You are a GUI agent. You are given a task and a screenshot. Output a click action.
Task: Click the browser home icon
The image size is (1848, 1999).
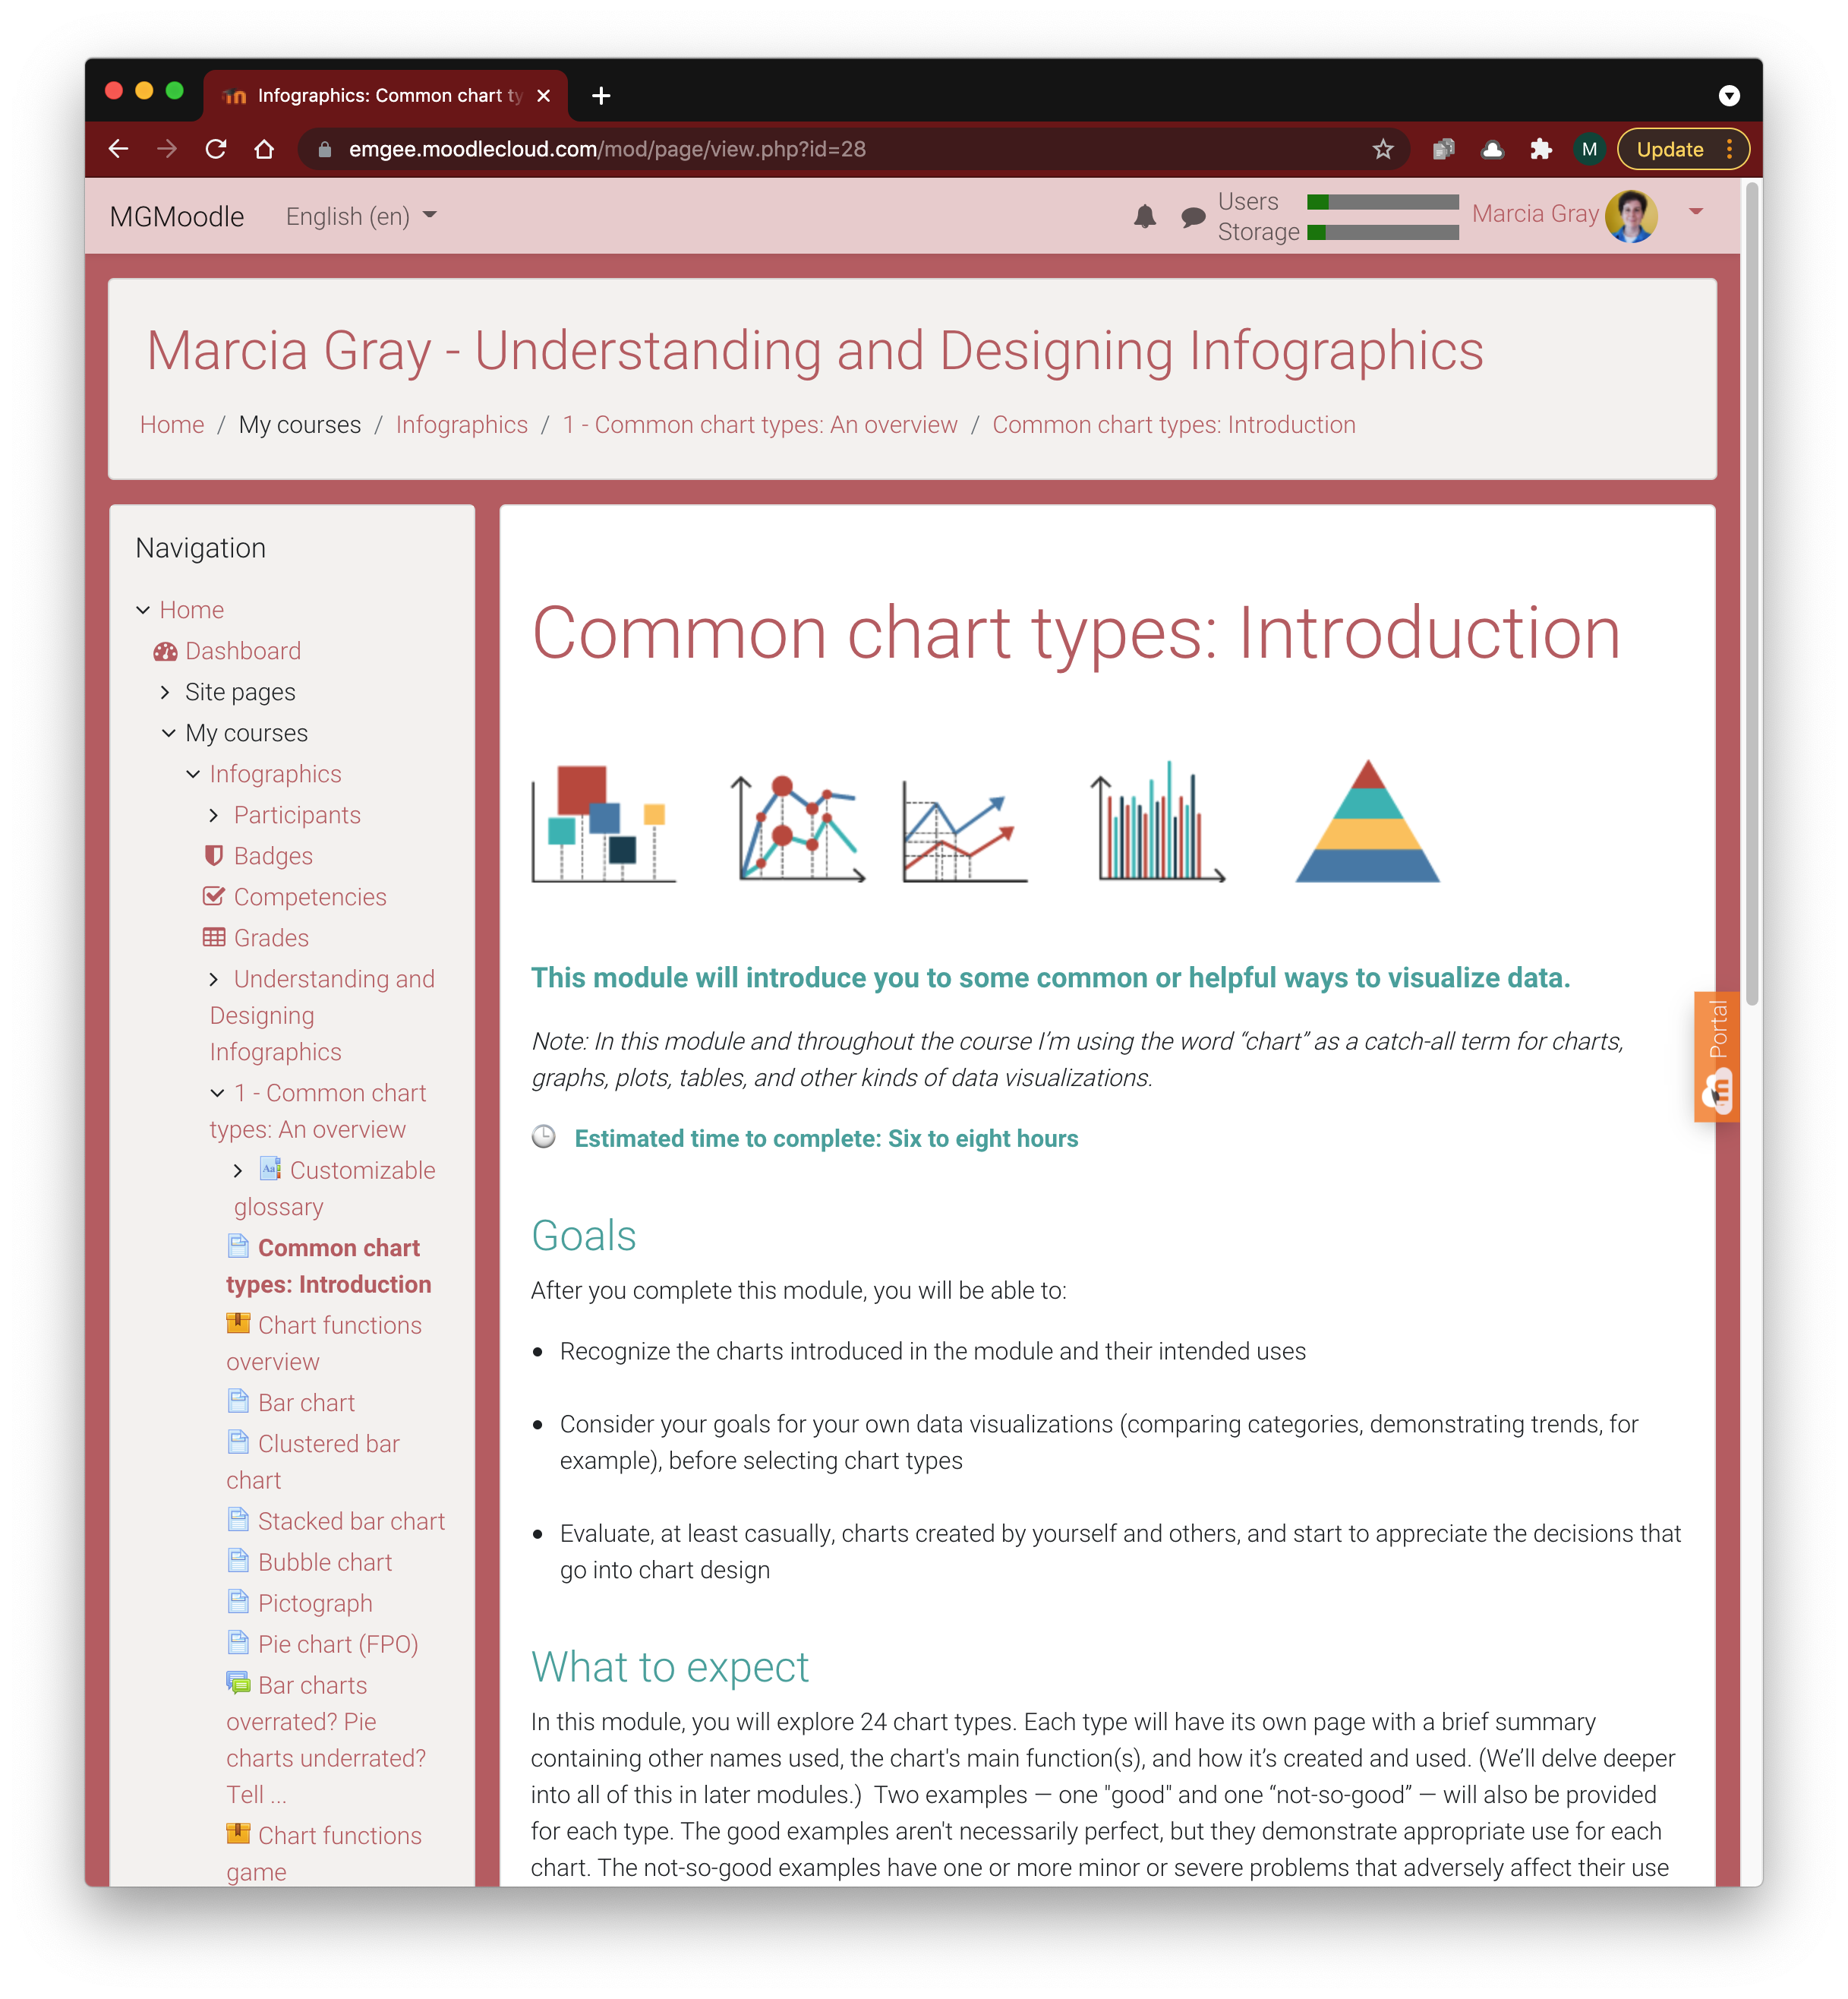(264, 149)
